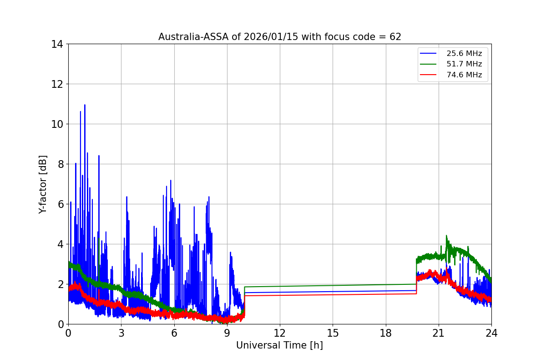Click the y-axis tick label '12'
546x364 pixels.
[x=57, y=84]
